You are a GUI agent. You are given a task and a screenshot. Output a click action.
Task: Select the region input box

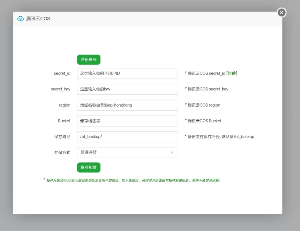click(127, 105)
